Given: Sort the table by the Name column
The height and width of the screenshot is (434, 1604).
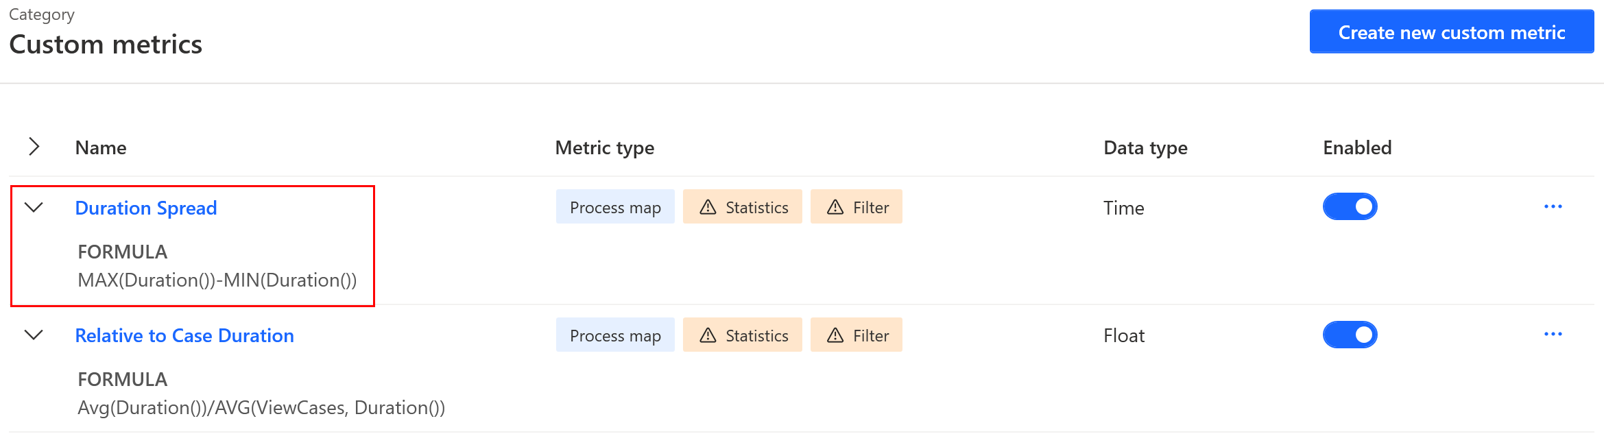Looking at the screenshot, I should pyautogui.click(x=100, y=147).
